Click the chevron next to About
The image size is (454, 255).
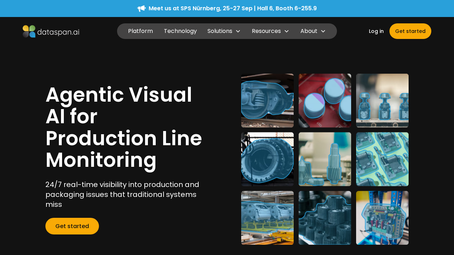coord(323,31)
